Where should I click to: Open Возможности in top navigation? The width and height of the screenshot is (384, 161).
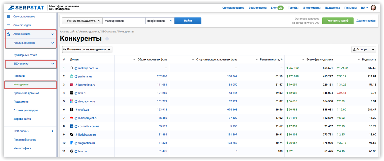coord(258,8)
